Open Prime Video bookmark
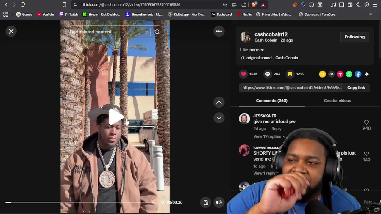 274,14
